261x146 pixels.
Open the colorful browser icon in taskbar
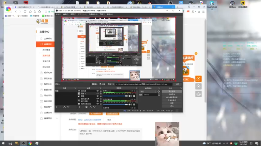(30, 143)
